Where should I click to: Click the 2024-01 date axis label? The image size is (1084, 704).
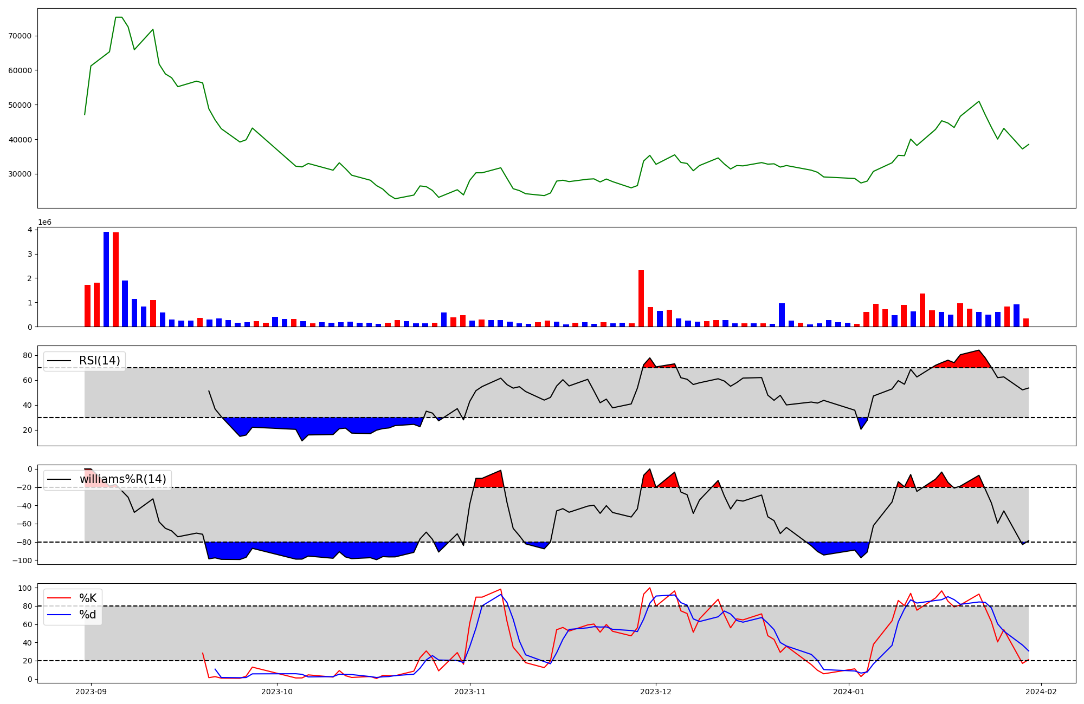[848, 692]
